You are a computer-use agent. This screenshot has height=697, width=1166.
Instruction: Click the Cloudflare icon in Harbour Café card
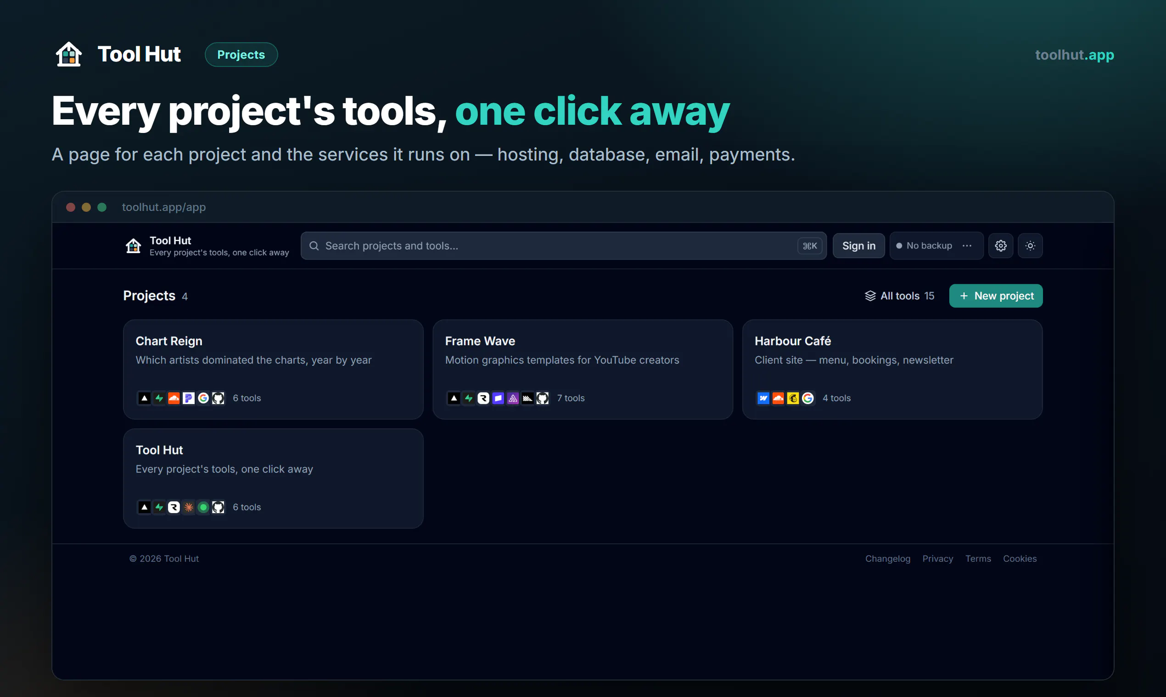pos(778,398)
